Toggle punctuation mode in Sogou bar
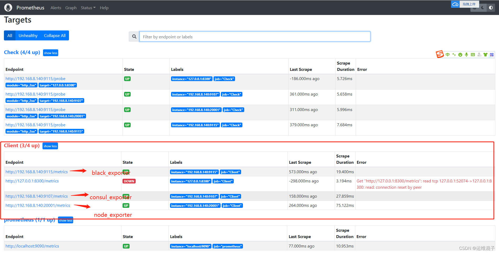 [x=454, y=55]
